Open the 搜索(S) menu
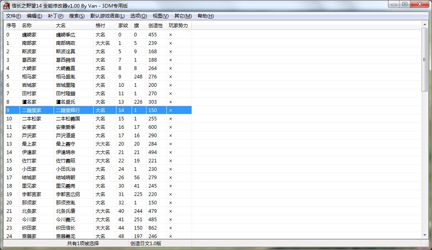The height and width of the screenshot is (250, 432). 77,16
